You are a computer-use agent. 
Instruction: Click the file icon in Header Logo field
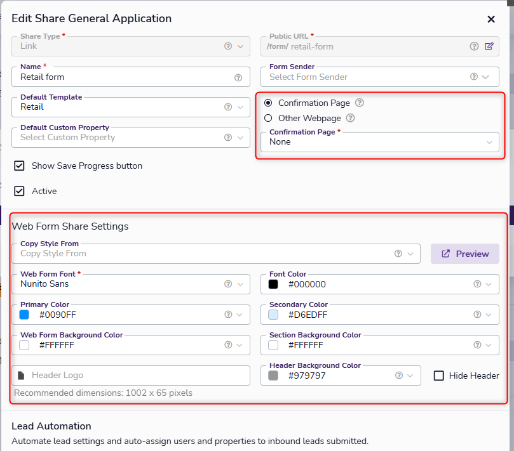21,376
